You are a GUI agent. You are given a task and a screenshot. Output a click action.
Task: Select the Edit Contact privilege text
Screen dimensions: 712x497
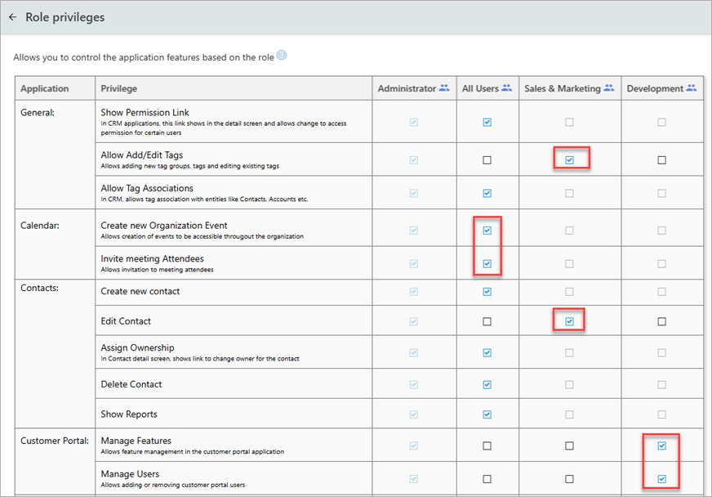126,321
